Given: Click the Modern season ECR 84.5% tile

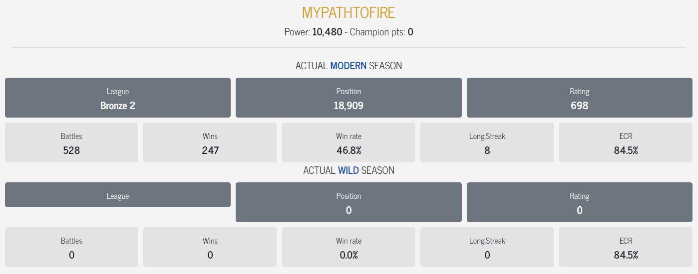Looking at the screenshot, I should [626, 142].
